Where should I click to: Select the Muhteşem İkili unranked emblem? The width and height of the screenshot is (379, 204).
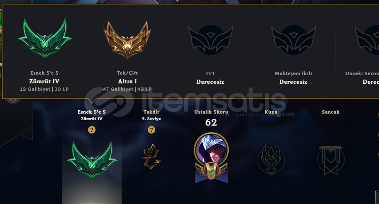293,40
